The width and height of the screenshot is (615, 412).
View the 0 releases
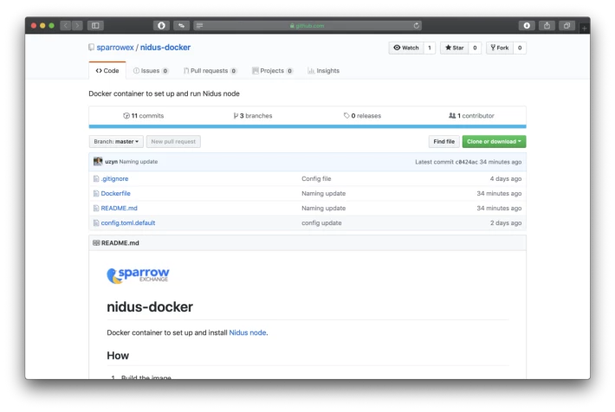[362, 116]
